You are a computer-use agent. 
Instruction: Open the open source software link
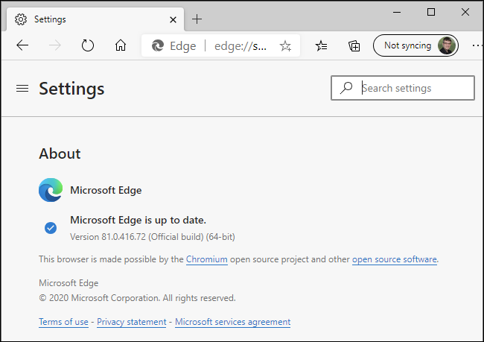click(395, 259)
